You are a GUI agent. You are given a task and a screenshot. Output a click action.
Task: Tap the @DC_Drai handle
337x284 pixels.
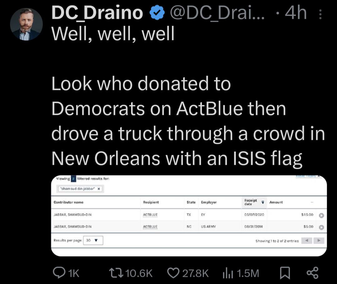click(x=217, y=13)
